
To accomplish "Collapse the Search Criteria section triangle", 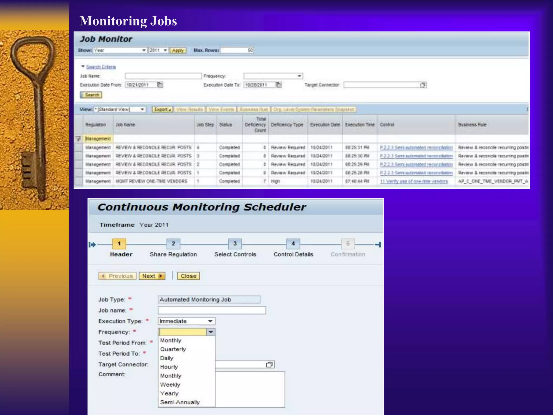I will [83, 66].
